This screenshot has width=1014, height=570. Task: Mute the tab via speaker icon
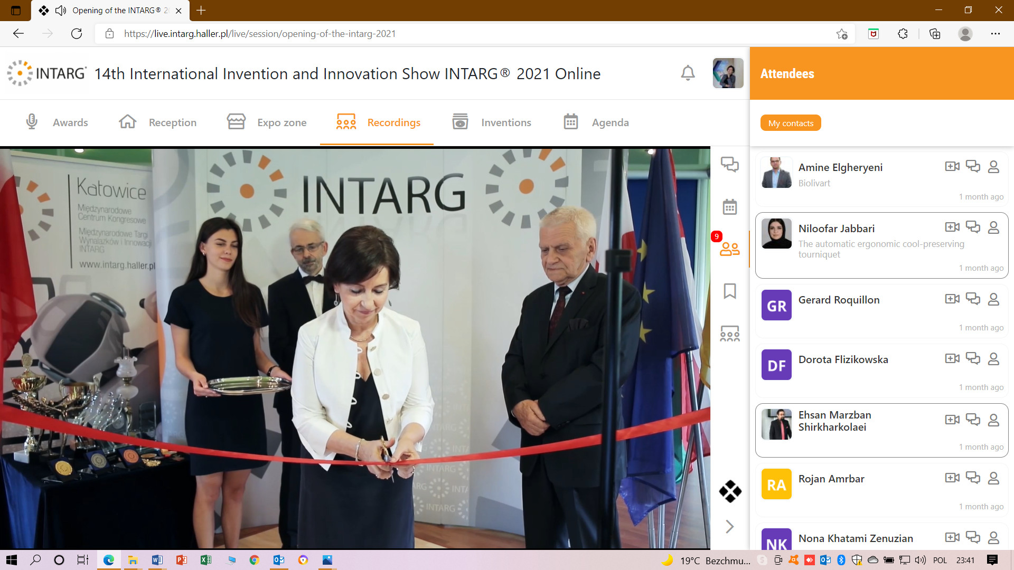coord(61,10)
